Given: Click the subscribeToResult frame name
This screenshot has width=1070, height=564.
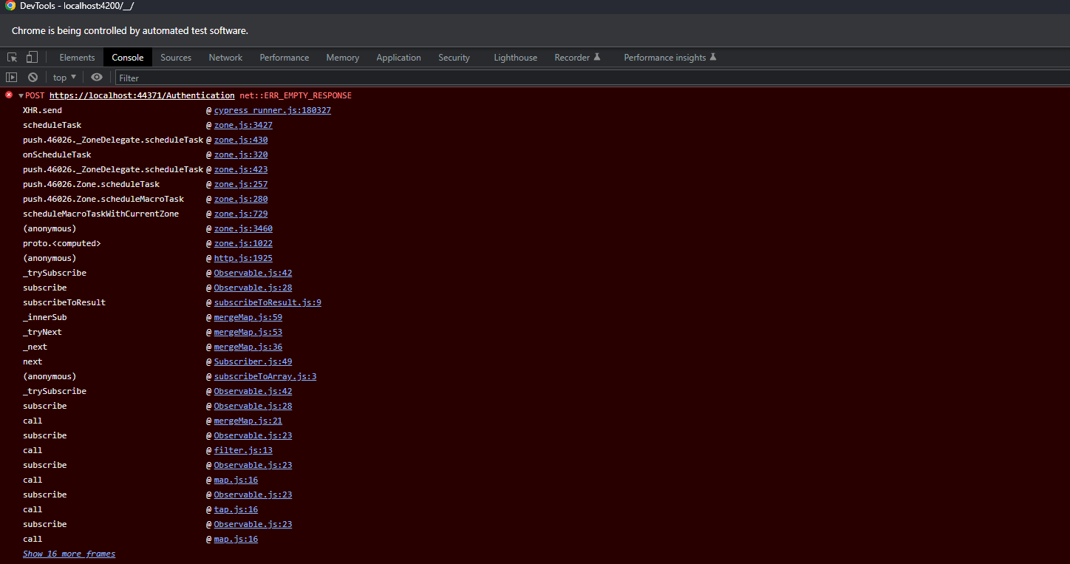Looking at the screenshot, I should (x=64, y=302).
